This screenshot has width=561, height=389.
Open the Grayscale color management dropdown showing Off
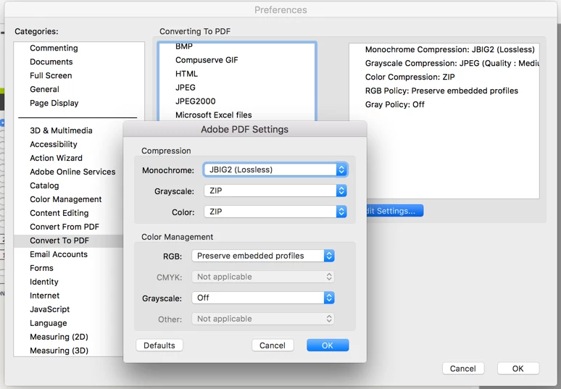263,298
